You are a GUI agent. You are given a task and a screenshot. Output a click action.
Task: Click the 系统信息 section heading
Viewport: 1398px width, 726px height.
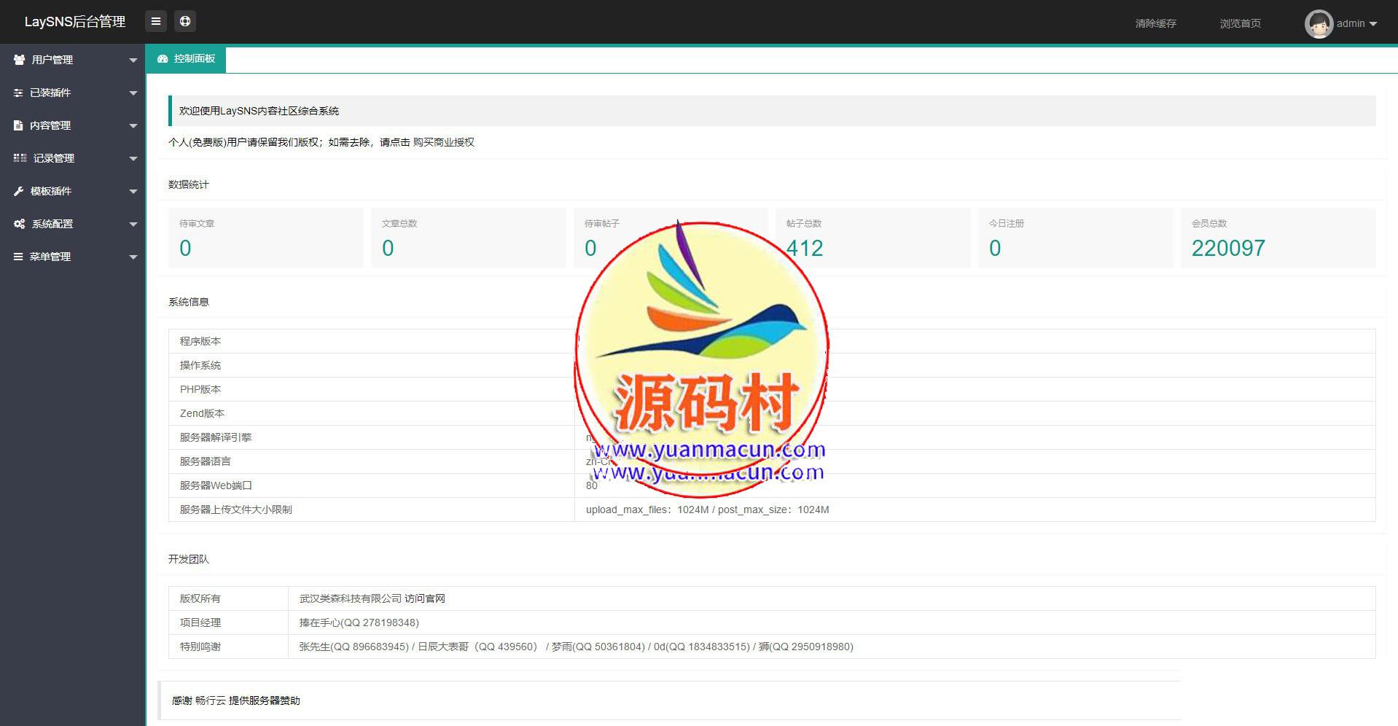coord(189,302)
